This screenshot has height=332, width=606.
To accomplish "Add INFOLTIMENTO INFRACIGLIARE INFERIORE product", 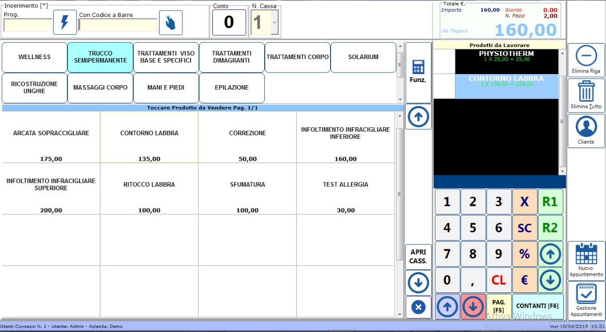I will pos(346,137).
